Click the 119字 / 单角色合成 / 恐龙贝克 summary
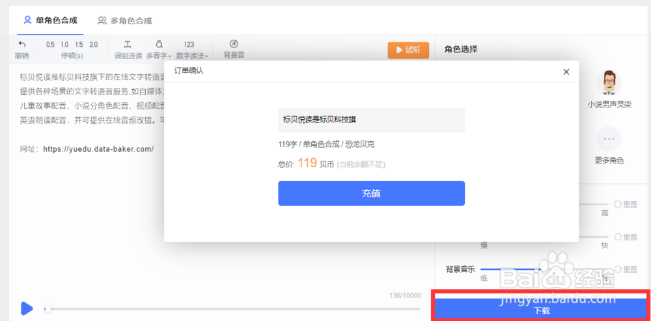This screenshot has height=321, width=651. pyautogui.click(x=327, y=144)
